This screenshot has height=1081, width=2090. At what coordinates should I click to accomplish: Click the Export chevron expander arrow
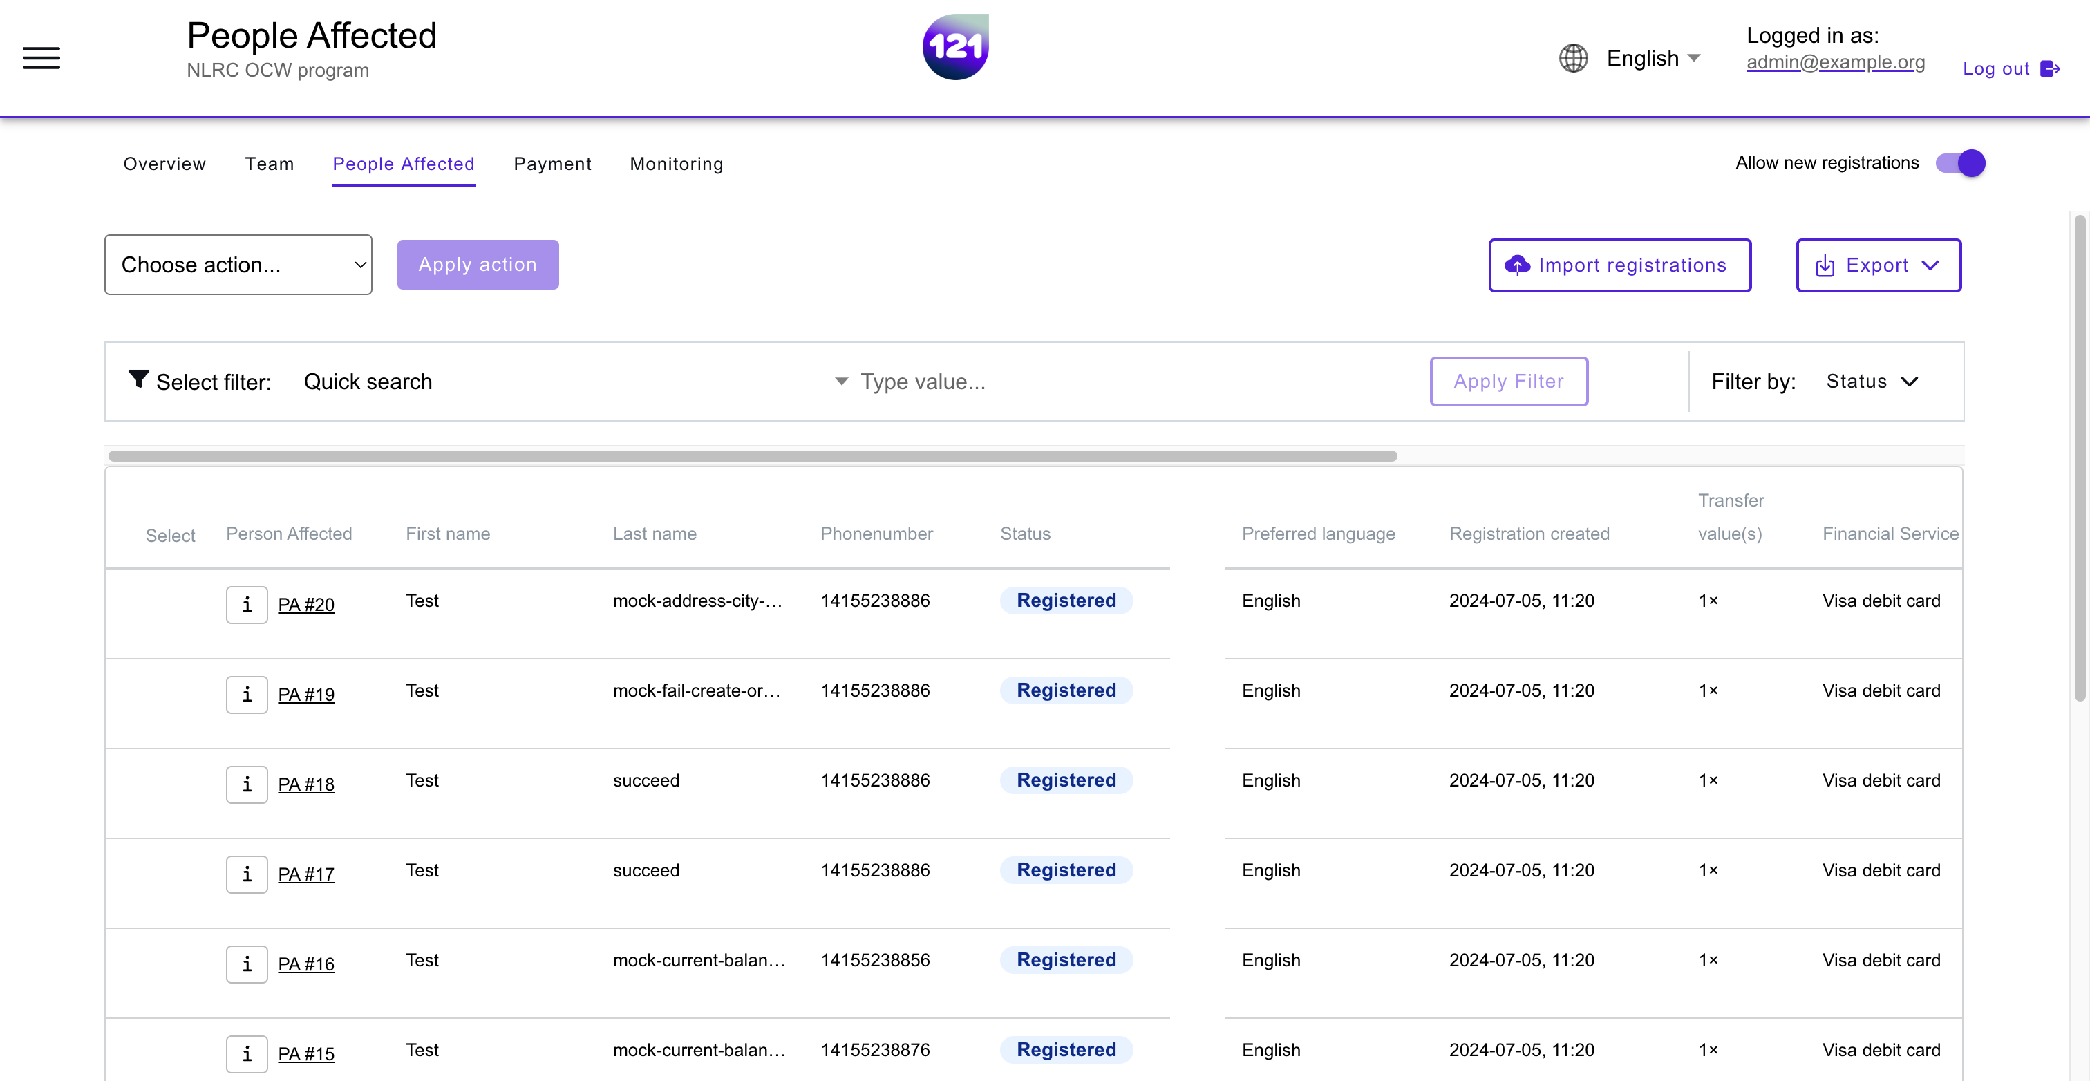tap(1929, 265)
